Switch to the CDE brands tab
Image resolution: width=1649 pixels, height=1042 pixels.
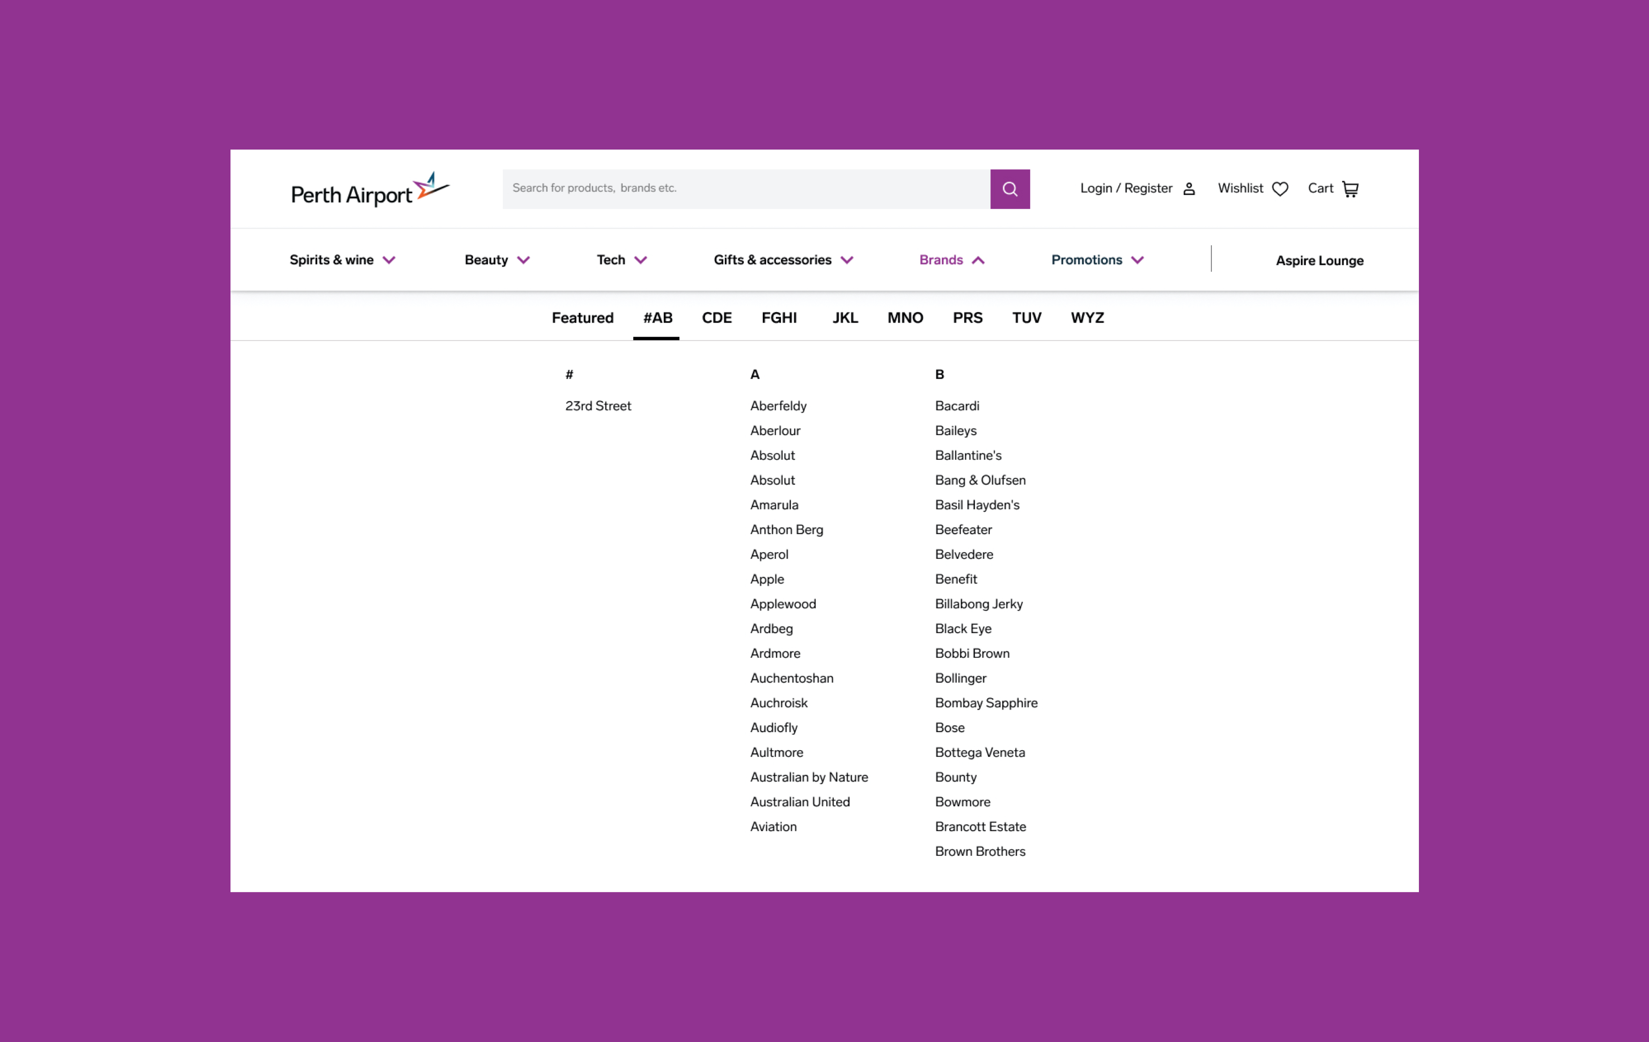click(x=716, y=318)
